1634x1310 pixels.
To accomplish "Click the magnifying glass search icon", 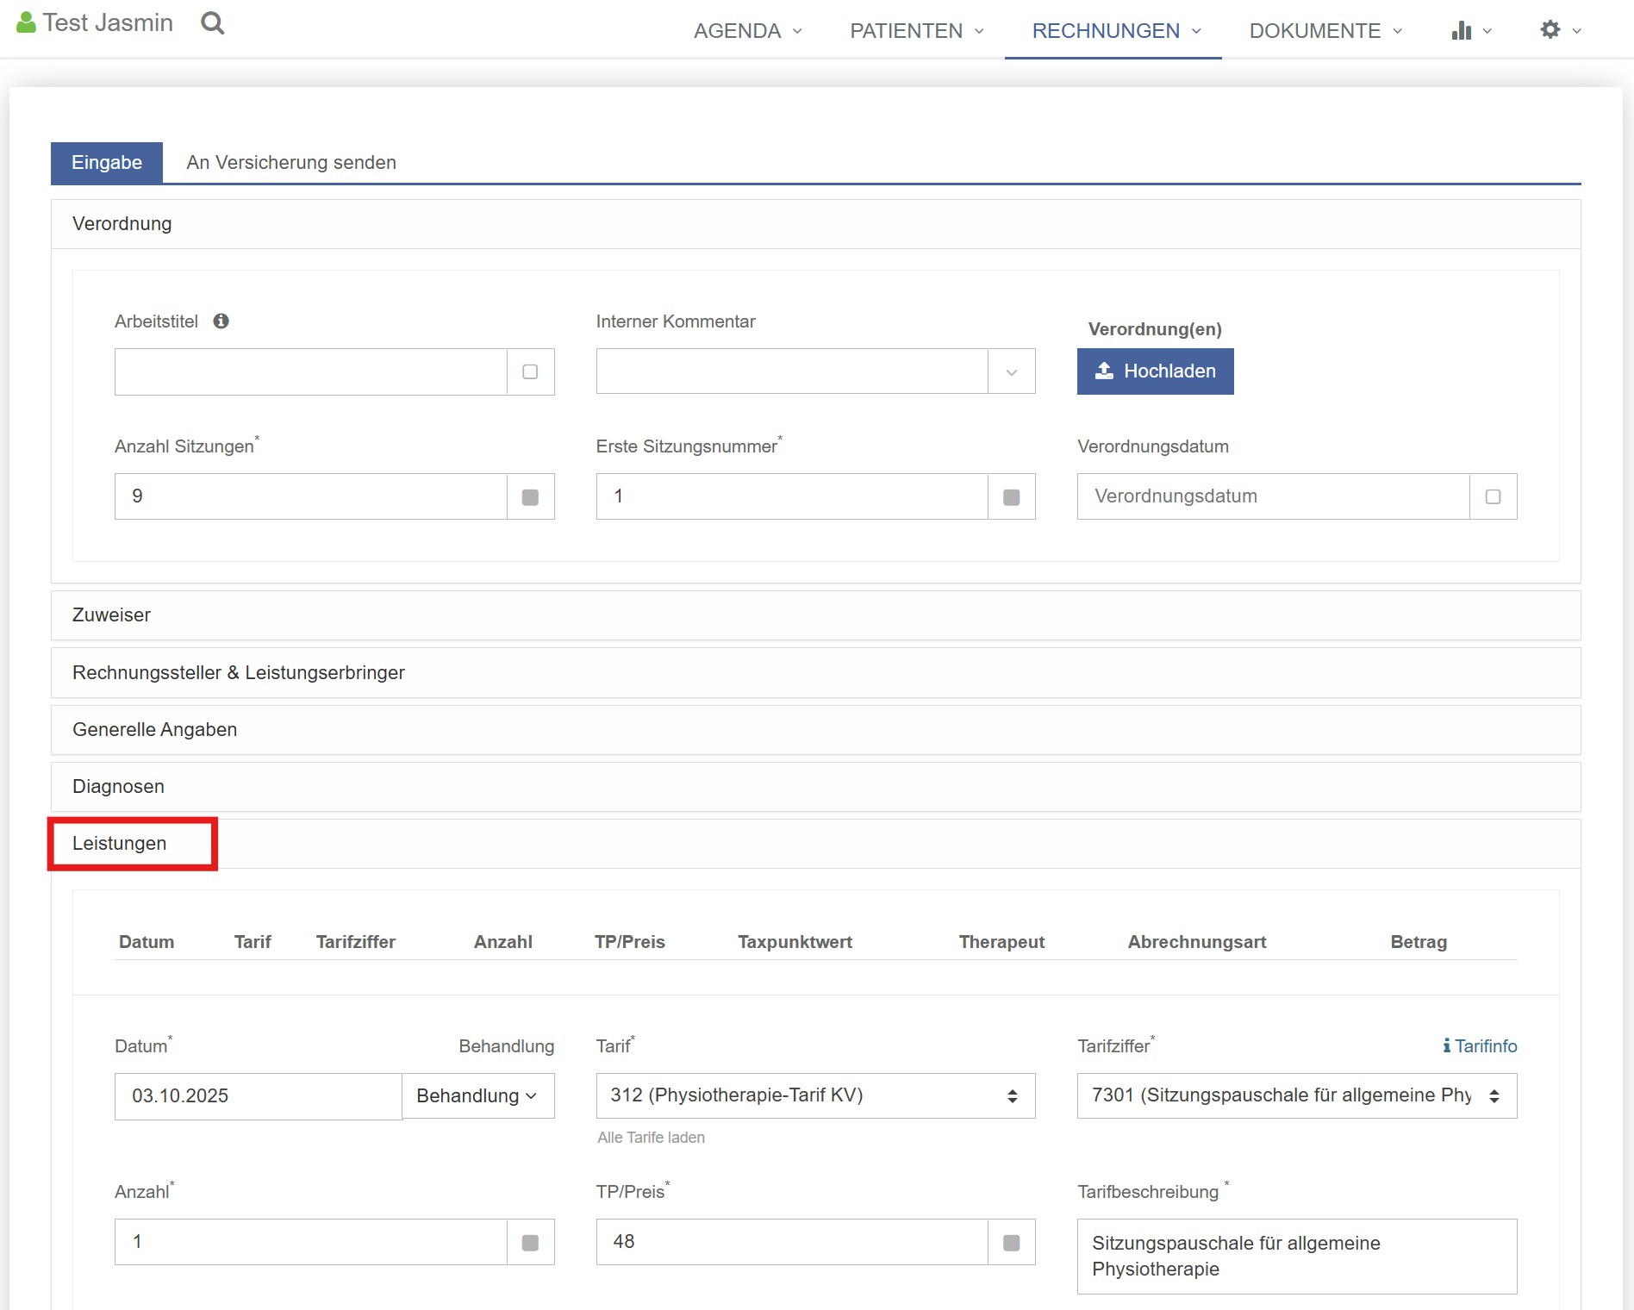I will tap(212, 23).
